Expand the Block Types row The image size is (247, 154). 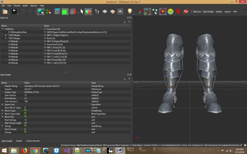pyautogui.click(x=2, y=111)
